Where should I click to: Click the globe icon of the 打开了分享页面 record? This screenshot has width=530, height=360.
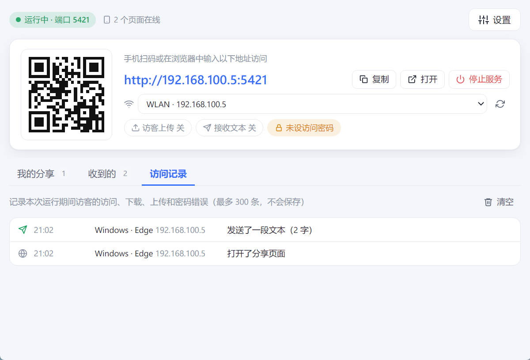pyautogui.click(x=23, y=254)
